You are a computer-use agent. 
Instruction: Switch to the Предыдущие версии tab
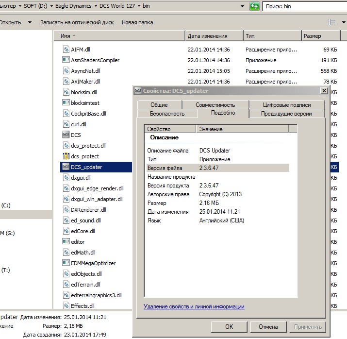pyautogui.click(x=287, y=114)
